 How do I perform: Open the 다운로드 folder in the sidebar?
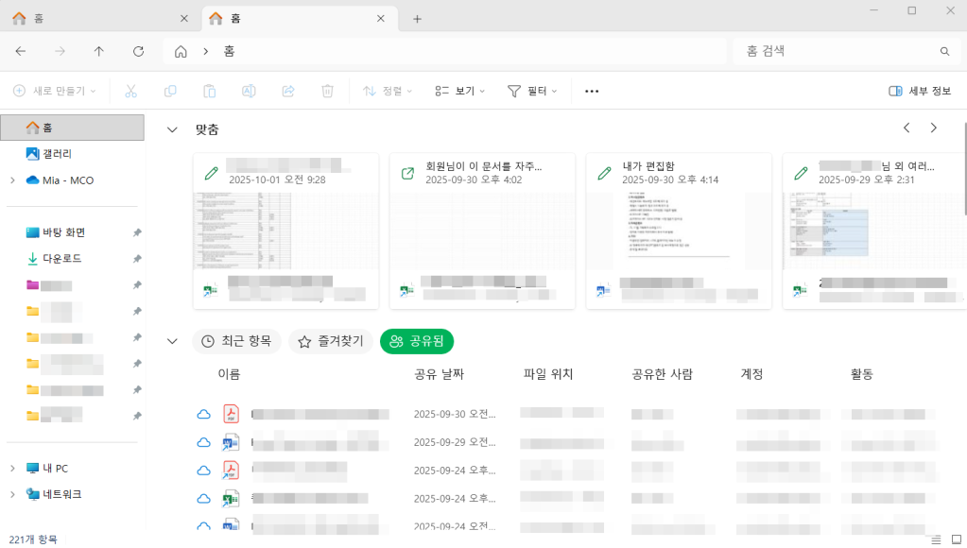click(x=60, y=258)
